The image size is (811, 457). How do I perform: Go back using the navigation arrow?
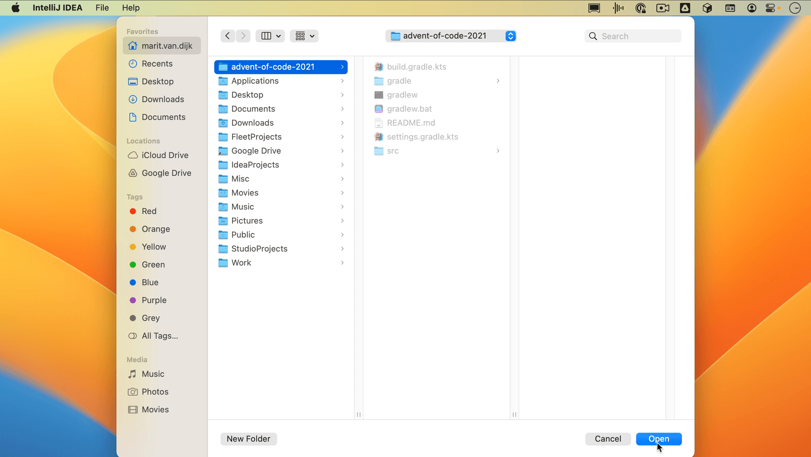click(227, 36)
